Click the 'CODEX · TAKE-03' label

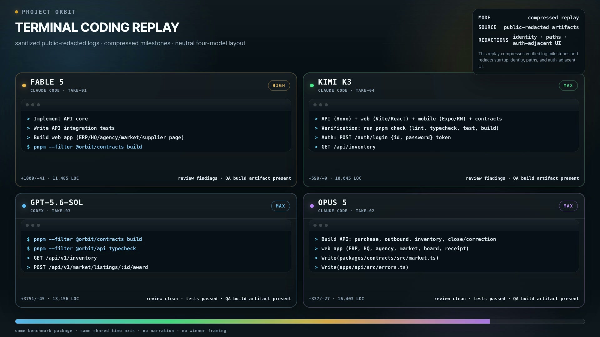[50, 211]
